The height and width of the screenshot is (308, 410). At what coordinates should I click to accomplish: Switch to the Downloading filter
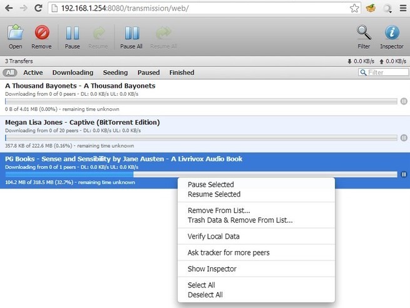(73, 73)
